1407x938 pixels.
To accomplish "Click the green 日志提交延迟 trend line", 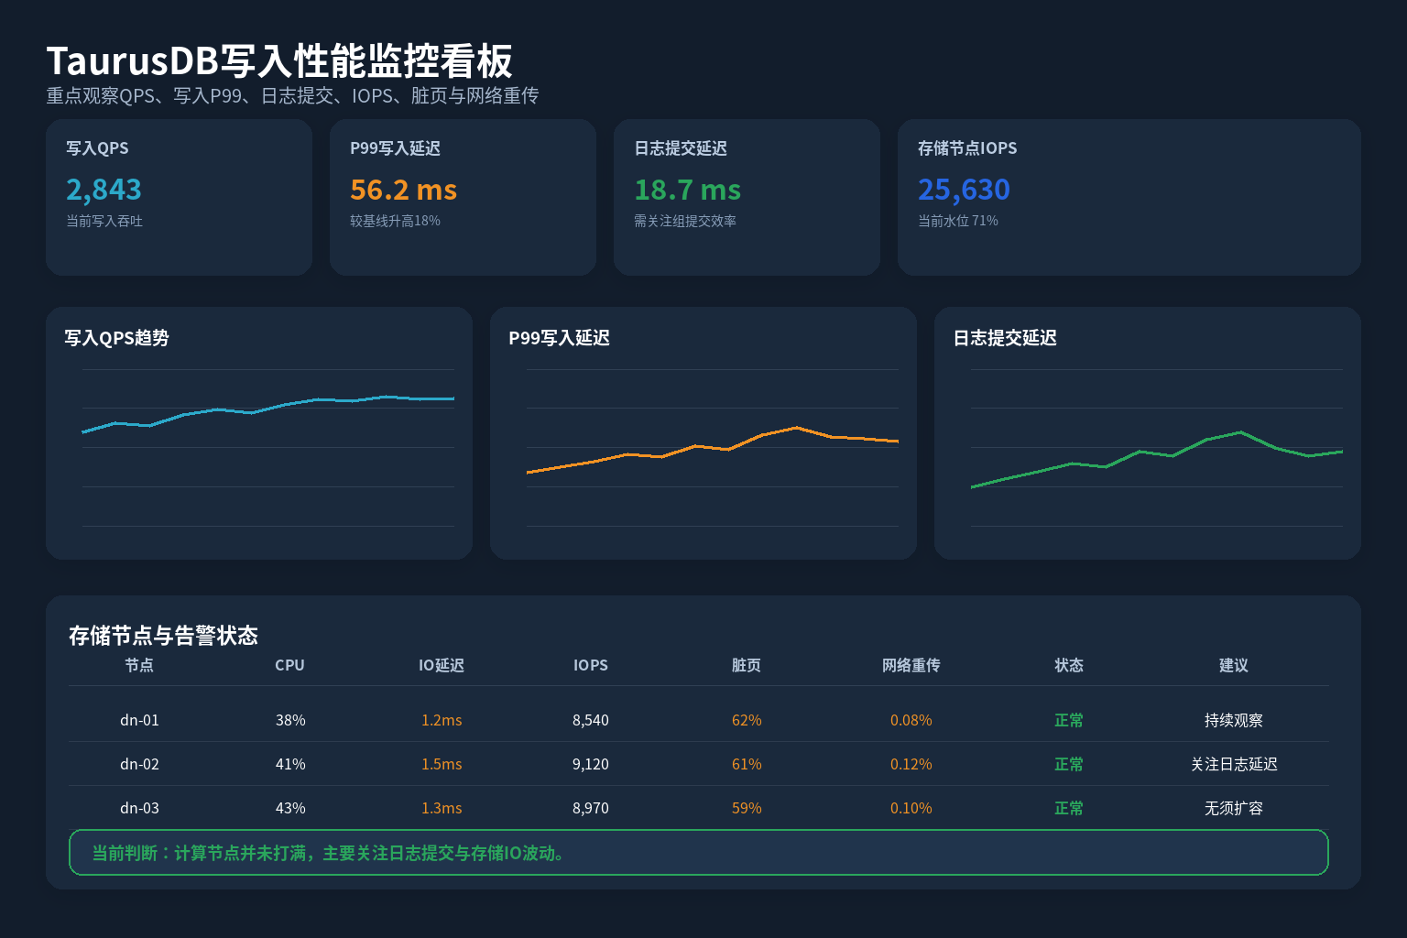I will click(1157, 459).
